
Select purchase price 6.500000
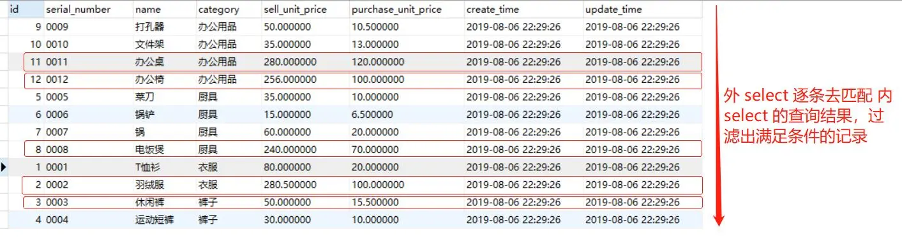[x=373, y=114]
